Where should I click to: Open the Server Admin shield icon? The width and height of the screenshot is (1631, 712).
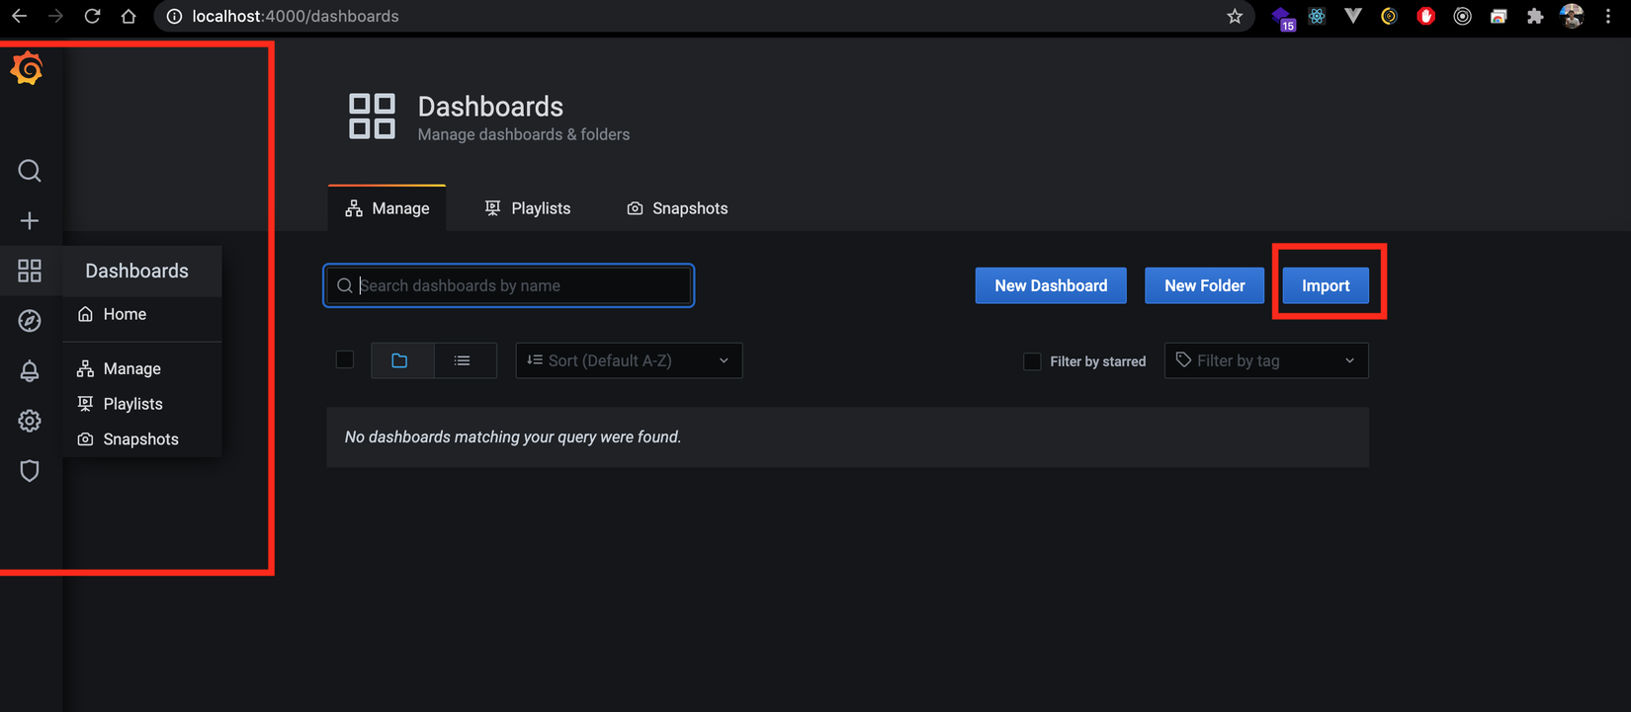coord(30,471)
